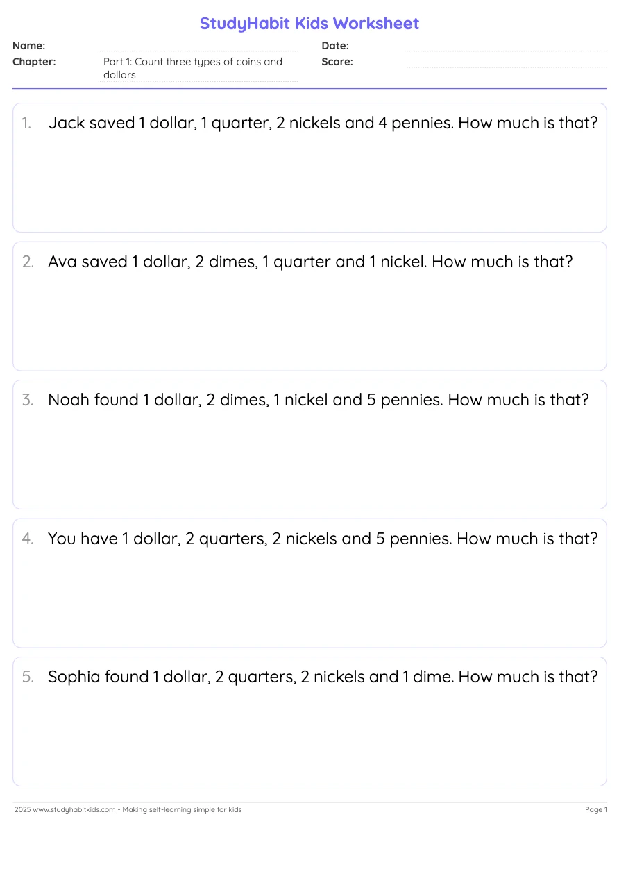Click the answer area under question 3

309,462
